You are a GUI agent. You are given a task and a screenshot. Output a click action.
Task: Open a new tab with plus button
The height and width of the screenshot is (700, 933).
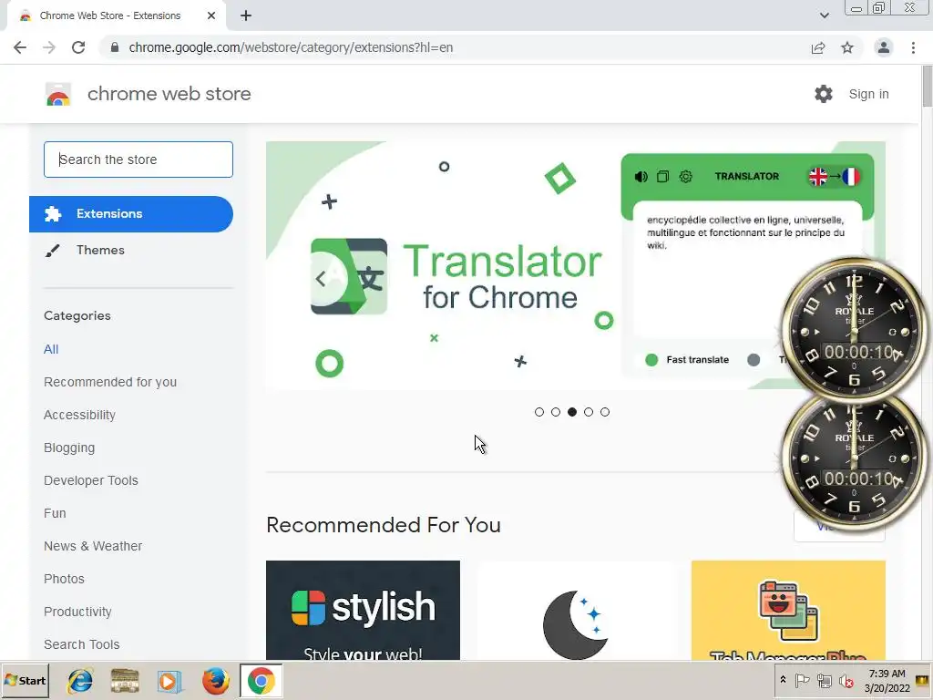click(x=246, y=16)
